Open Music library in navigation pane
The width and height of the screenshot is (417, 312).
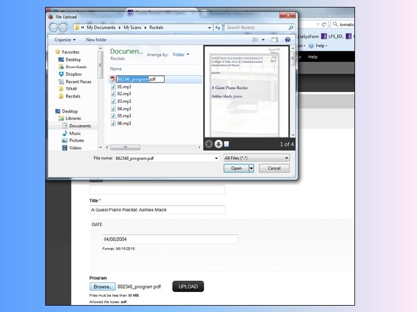tap(72, 133)
